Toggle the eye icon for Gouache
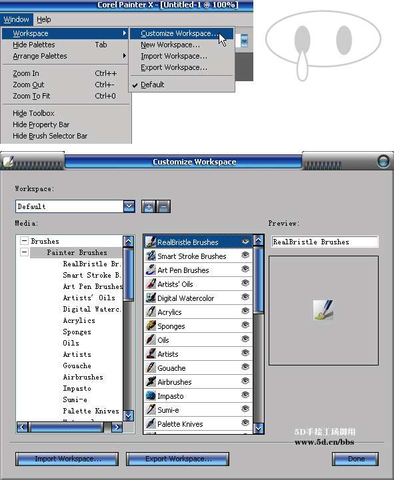Image resolution: width=394 pixels, height=480 pixels. [x=245, y=367]
